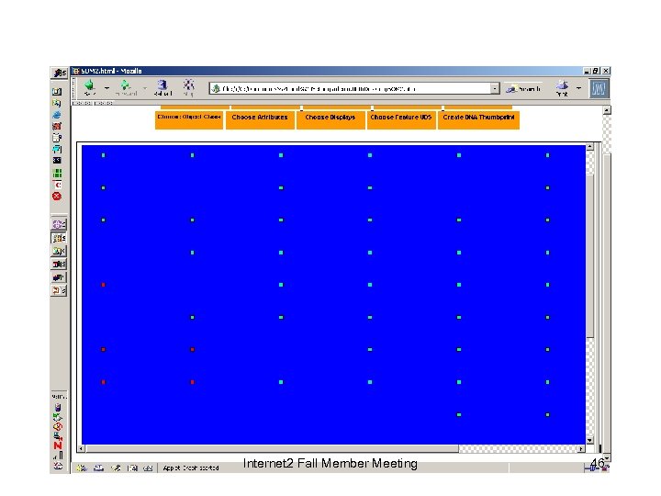Open the Choose Displays tab

[330, 119]
